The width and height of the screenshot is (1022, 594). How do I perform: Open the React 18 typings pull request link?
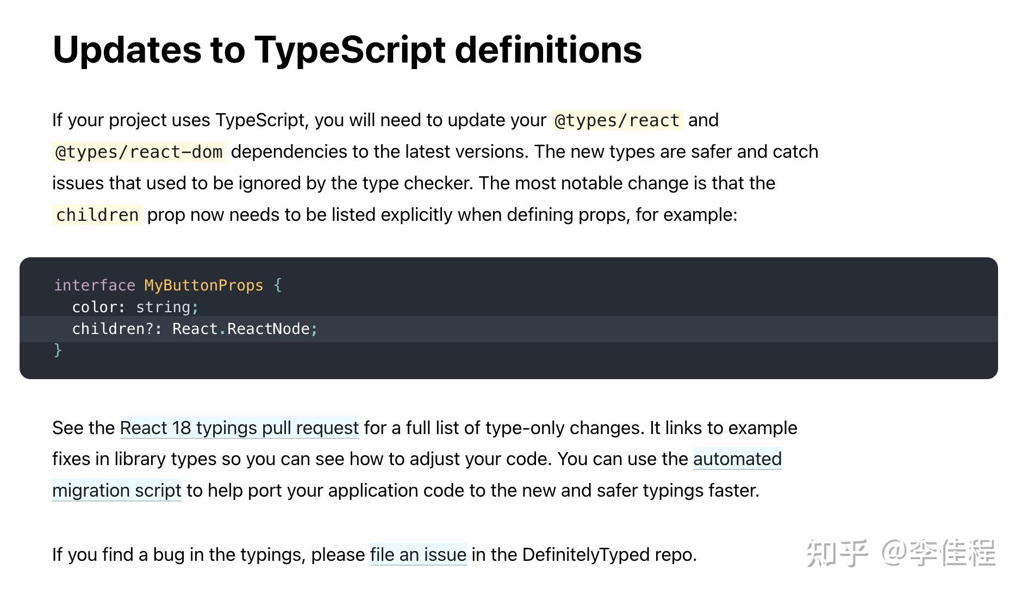pyautogui.click(x=239, y=428)
